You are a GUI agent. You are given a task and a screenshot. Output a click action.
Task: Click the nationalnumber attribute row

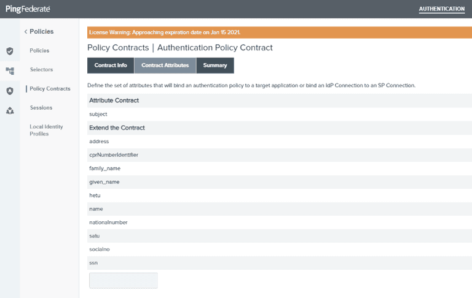tap(108, 222)
